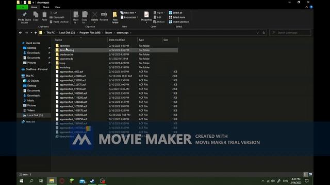Click the Cut scissors command
Viewport: 330px width, 185px height.
(54, 13)
